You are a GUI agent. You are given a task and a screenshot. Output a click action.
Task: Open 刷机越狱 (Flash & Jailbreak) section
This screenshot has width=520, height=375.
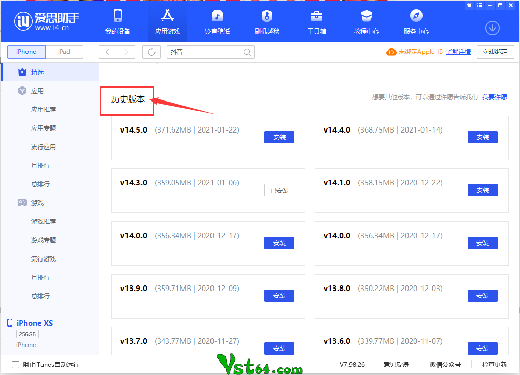[266, 22]
